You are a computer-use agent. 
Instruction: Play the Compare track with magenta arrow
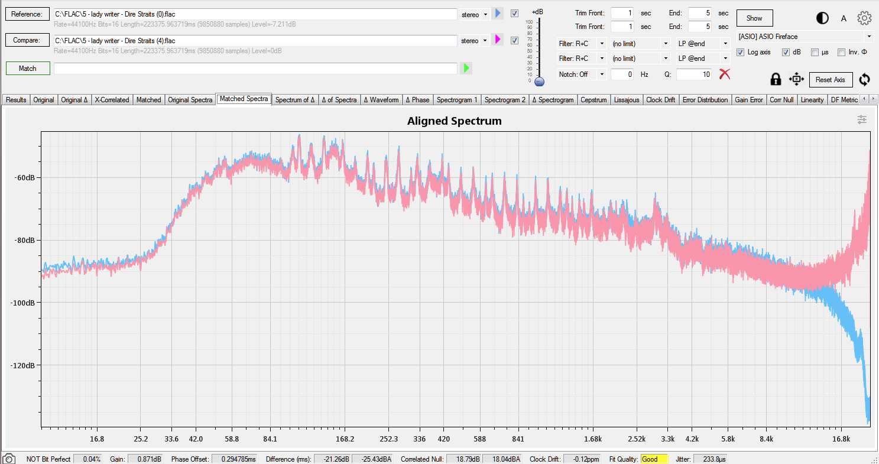click(x=497, y=40)
